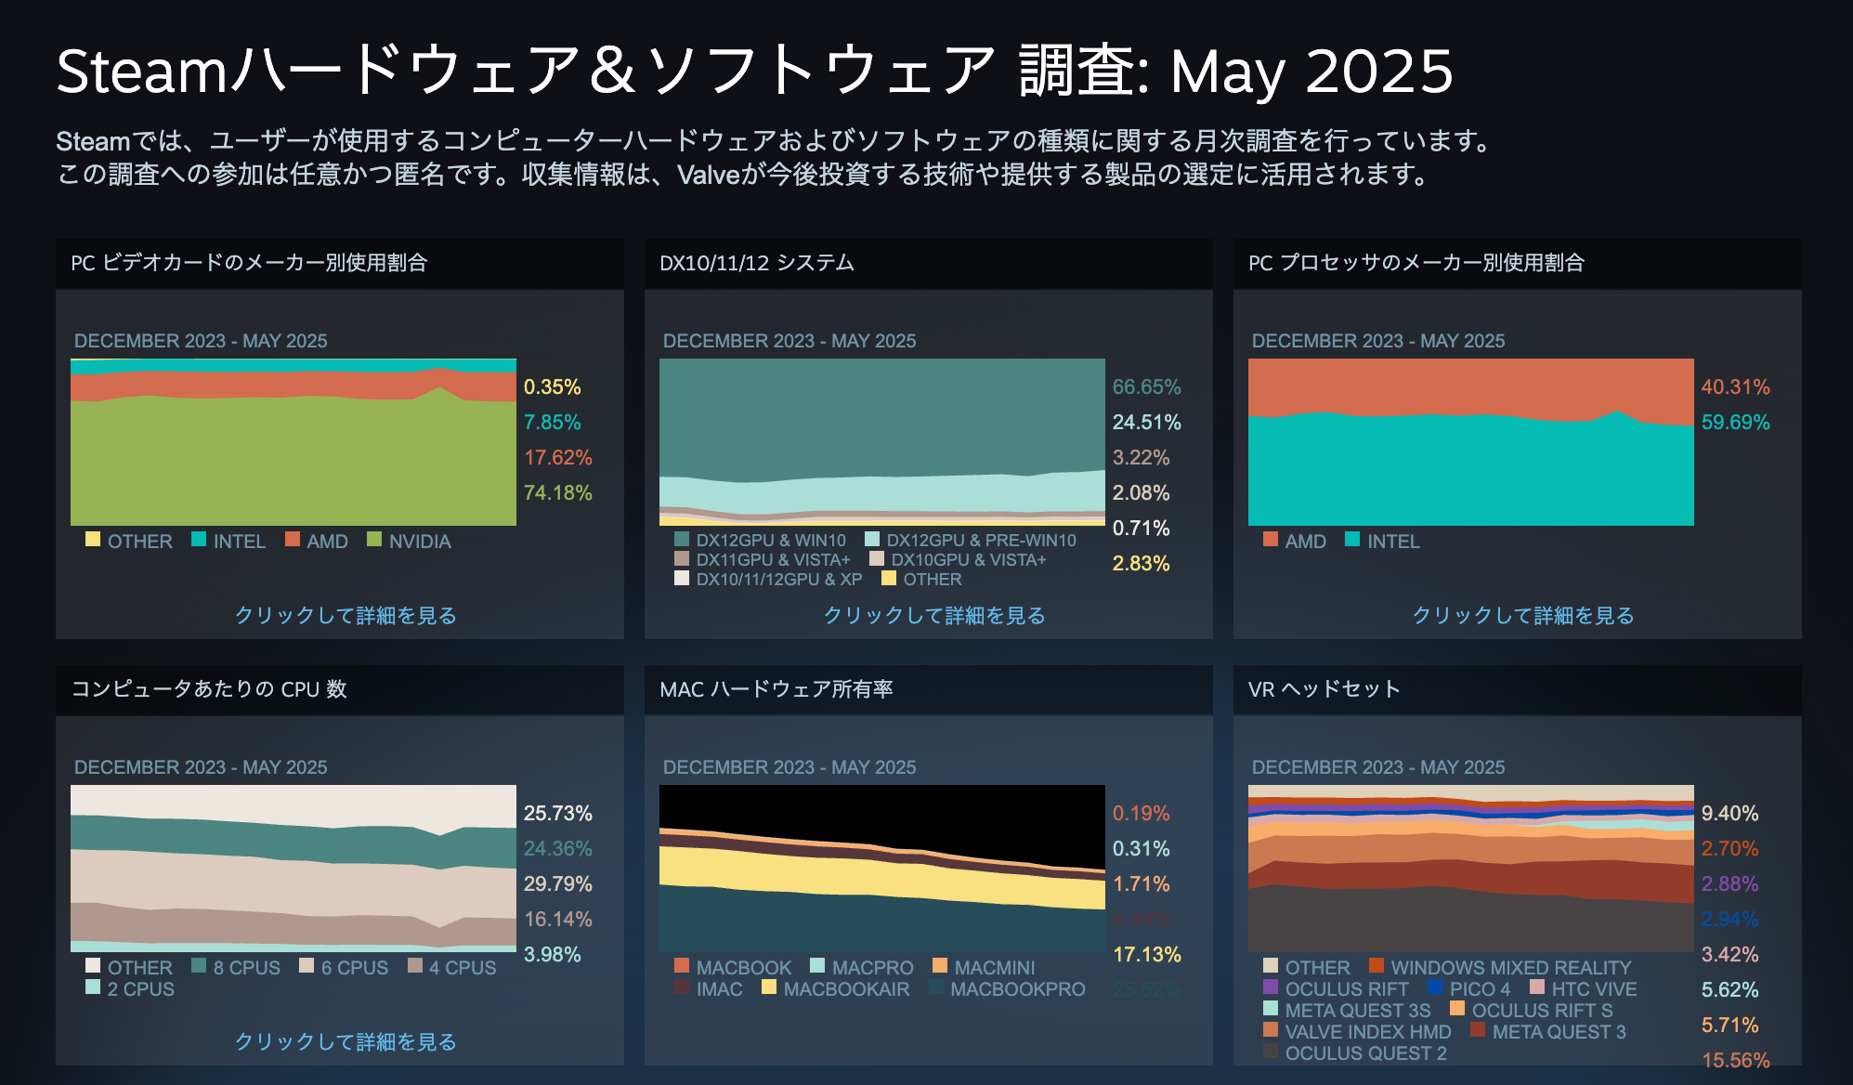Click the DX12GPU & PRE-WIN10 legend swatch
The width and height of the screenshot is (1853, 1085).
tap(872, 539)
